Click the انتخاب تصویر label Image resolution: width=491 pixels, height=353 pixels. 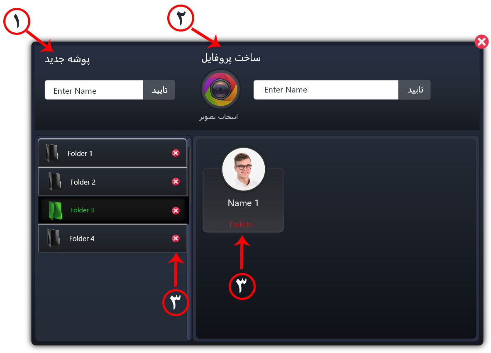click(x=219, y=117)
